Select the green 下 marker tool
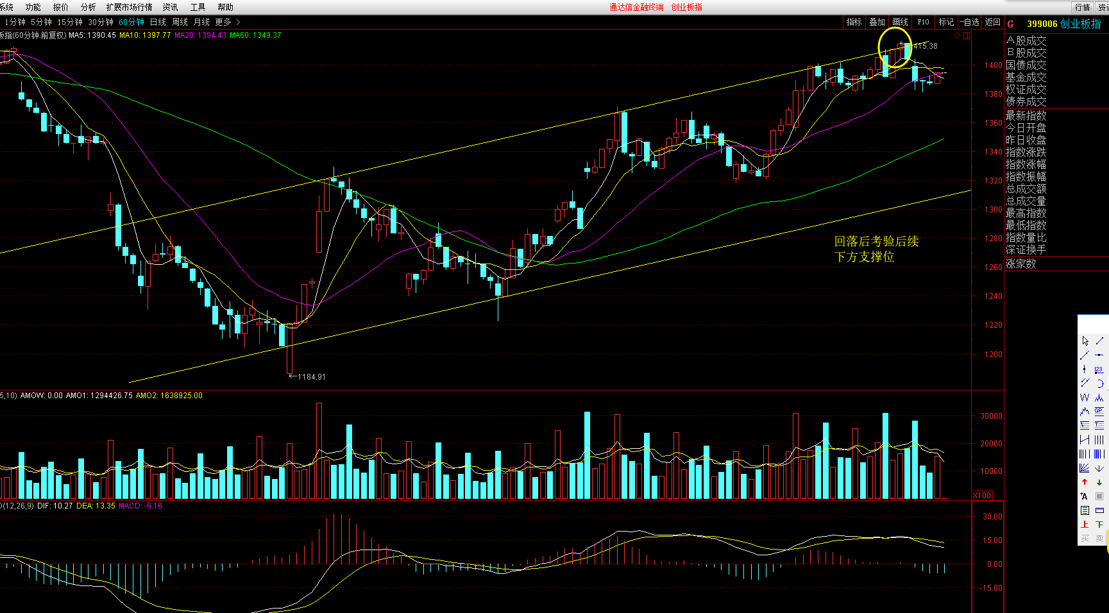Screen dimensions: 1109x613 (x=1099, y=525)
